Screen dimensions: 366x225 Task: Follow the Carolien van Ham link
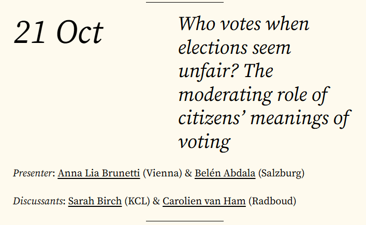click(x=204, y=201)
